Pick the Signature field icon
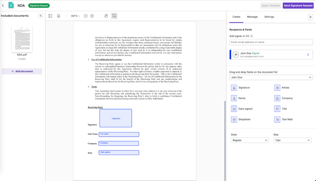 [x=234, y=88]
